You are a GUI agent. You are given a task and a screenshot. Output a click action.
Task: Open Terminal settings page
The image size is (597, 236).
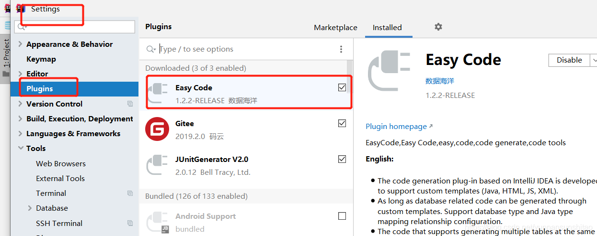[51, 193]
